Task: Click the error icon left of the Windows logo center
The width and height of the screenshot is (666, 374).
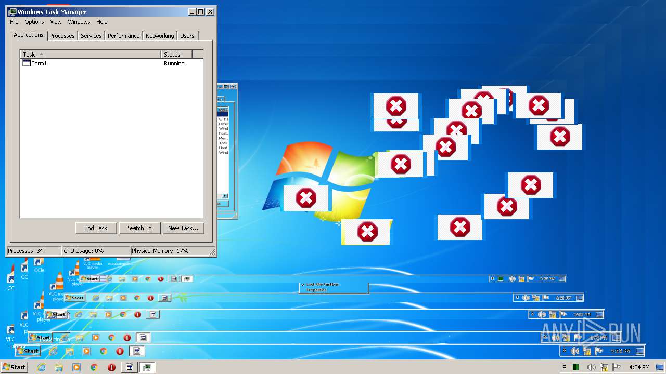Action: click(x=306, y=198)
